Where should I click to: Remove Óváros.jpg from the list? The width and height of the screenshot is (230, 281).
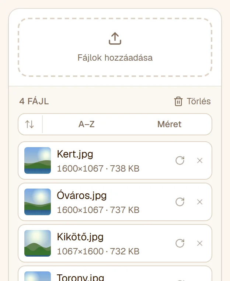click(x=200, y=202)
